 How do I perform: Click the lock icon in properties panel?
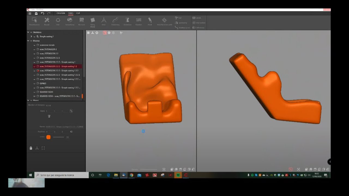(x=31, y=148)
